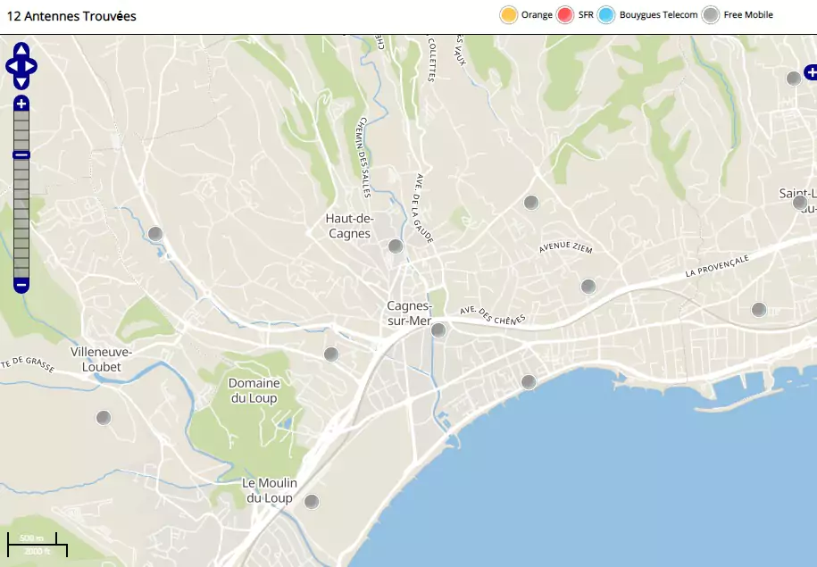Screen dimensions: 817x567
Task: Zoom in with the plus button
Action: [x=21, y=104]
